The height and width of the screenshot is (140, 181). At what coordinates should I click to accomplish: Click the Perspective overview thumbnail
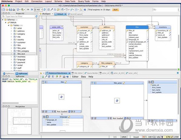point(19,121)
